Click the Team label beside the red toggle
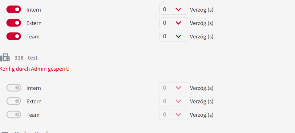Image resolution: width=295 pixels, height=133 pixels. point(33,37)
